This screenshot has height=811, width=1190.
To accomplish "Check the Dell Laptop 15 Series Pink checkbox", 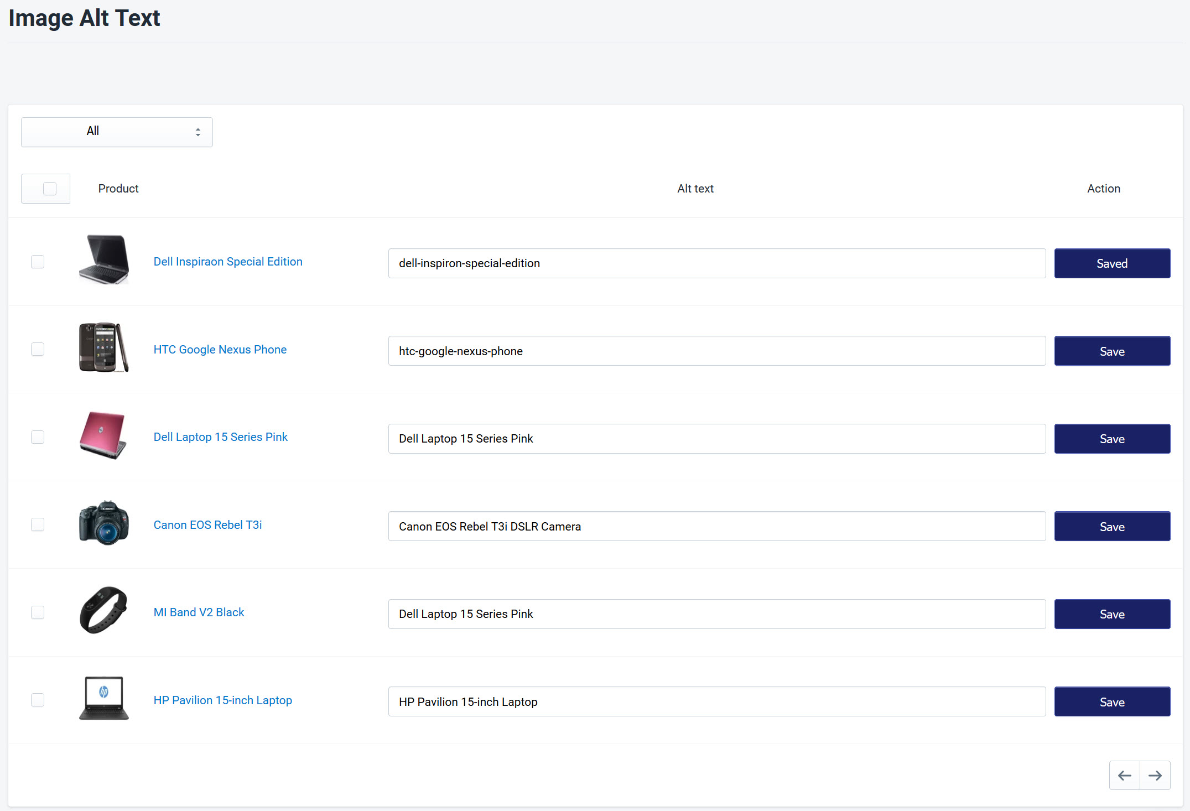I will tap(38, 437).
